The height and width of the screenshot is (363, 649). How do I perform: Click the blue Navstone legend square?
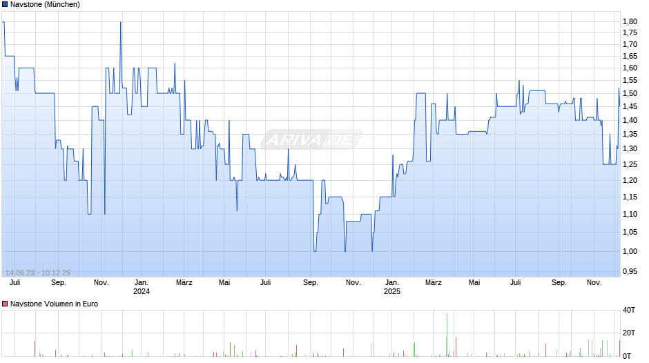pyautogui.click(x=5, y=5)
